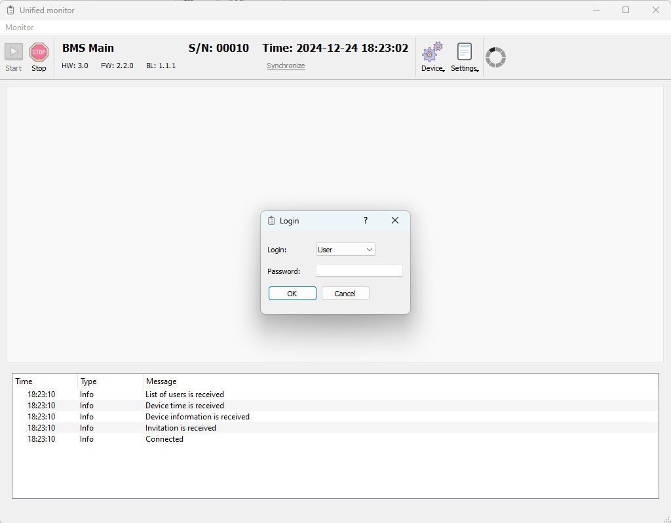Click the Unified monitor title bar icon
The width and height of the screenshot is (671, 523).
pos(10,10)
